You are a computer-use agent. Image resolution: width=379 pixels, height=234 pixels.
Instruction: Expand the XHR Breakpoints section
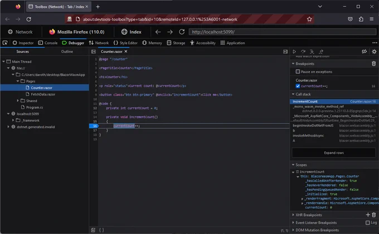[x=308, y=215]
